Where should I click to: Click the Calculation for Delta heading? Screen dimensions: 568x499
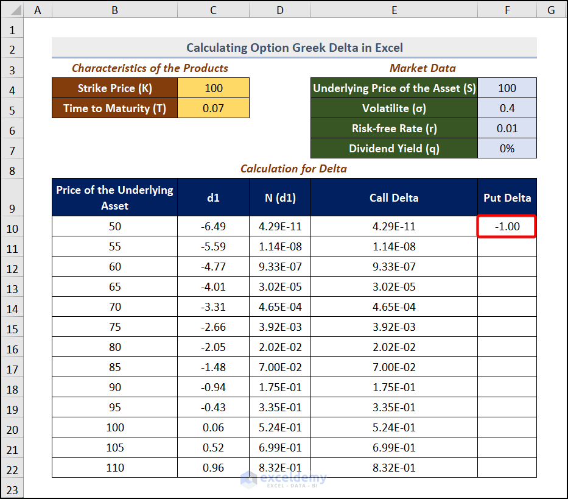pyautogui.click(x=294, y=169)
